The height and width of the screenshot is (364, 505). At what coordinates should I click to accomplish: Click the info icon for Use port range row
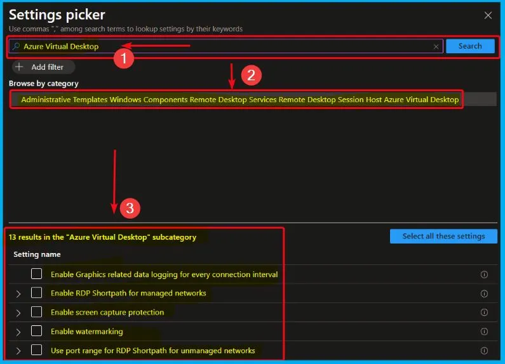click(484, 351)
